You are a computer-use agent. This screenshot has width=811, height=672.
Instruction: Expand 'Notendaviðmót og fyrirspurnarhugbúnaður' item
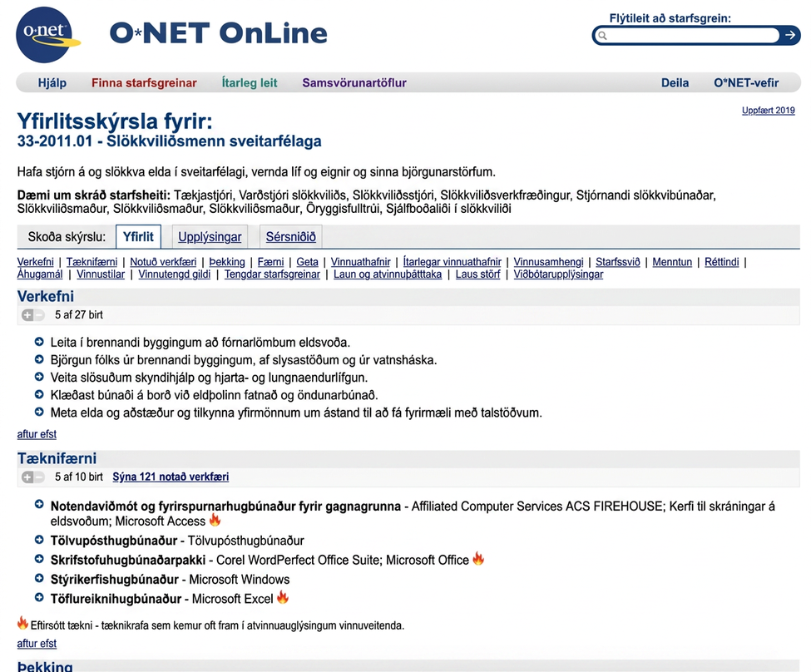point(39,504)
